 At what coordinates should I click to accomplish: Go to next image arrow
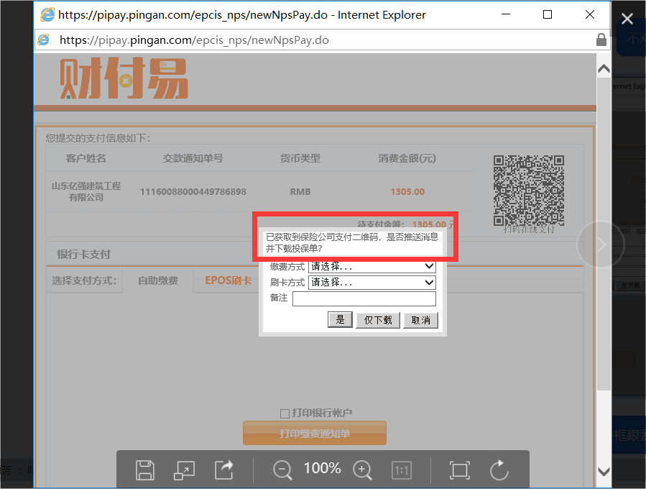coord(601,244)
